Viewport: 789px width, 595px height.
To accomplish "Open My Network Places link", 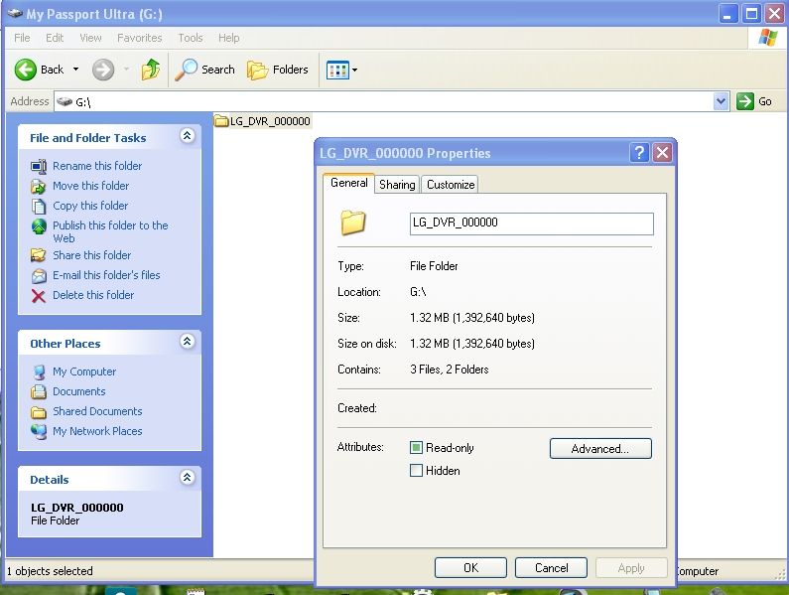I will (x=97, y=431).
